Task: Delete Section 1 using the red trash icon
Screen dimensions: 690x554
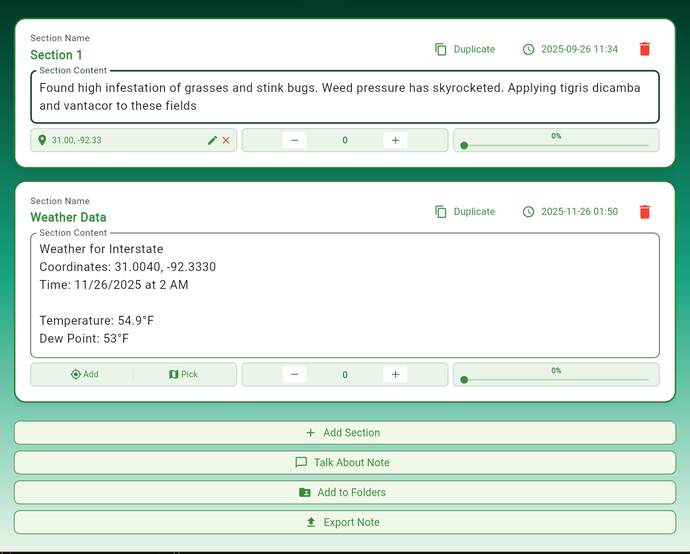Action: [x=645, y=50]
